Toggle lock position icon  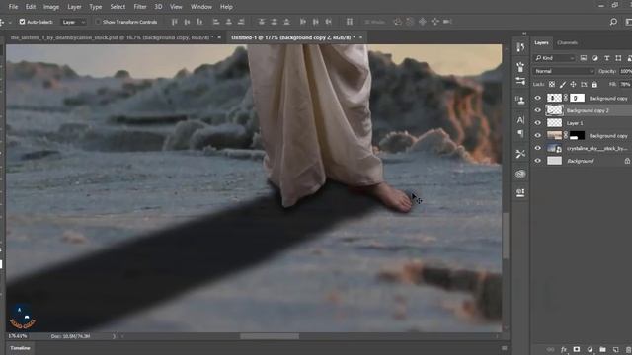pyautogui.click(x=573, y=85)
